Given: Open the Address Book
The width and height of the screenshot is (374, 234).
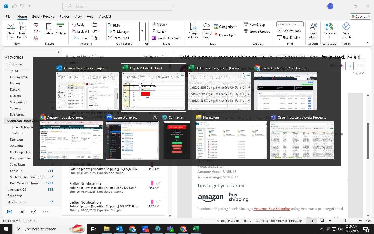Looking at the screenshot, I should (x=289, y=31).
